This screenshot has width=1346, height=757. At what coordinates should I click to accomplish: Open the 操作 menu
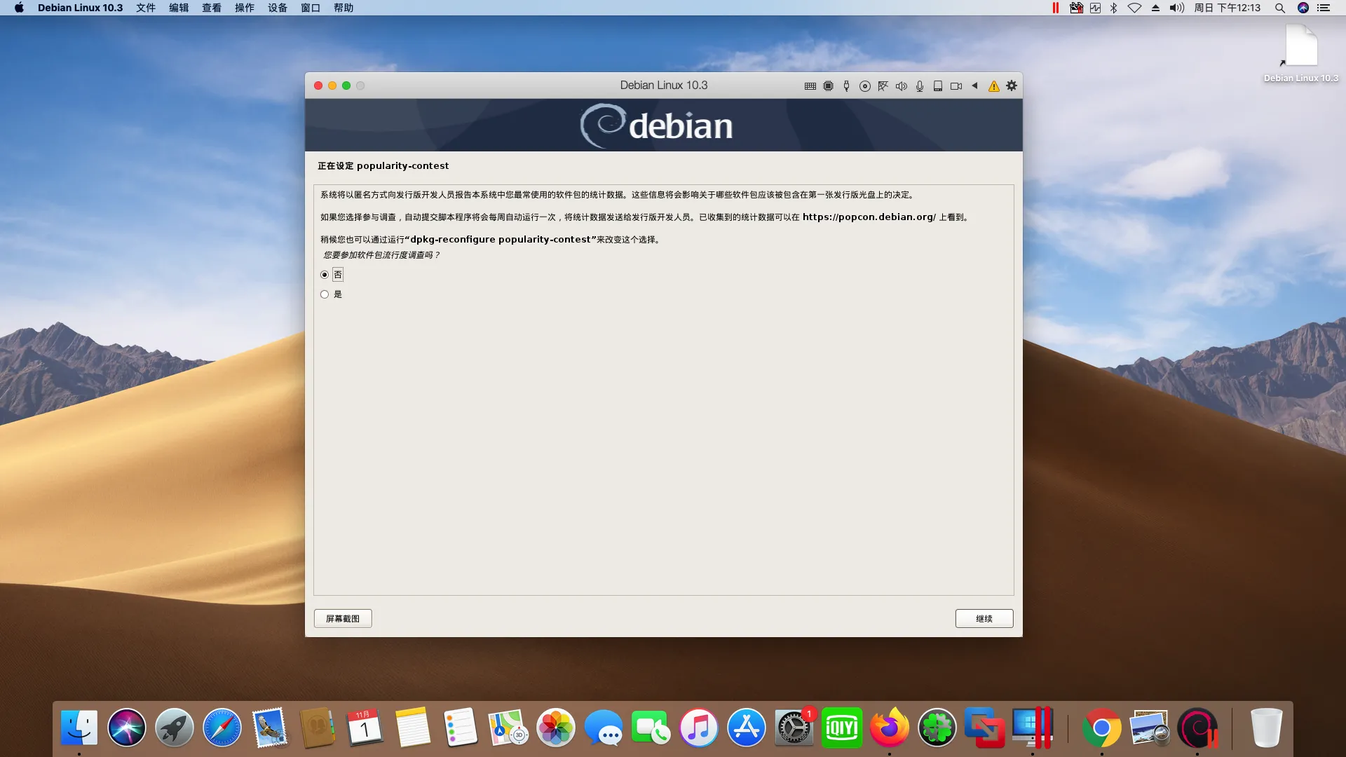click(x=245, y=8)
